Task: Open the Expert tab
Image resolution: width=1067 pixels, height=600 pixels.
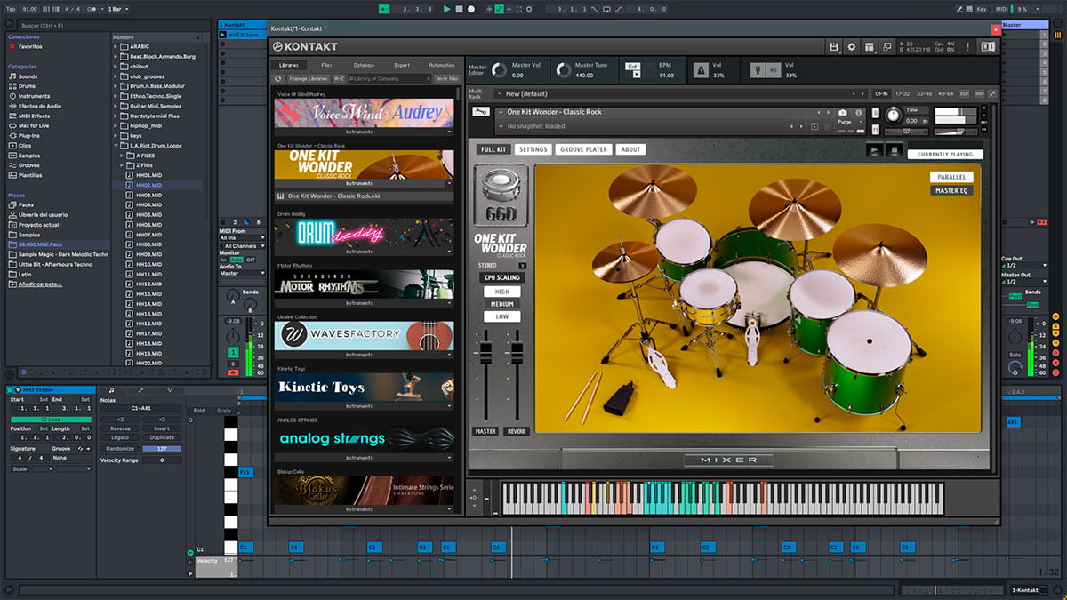Action: [402, 65]
